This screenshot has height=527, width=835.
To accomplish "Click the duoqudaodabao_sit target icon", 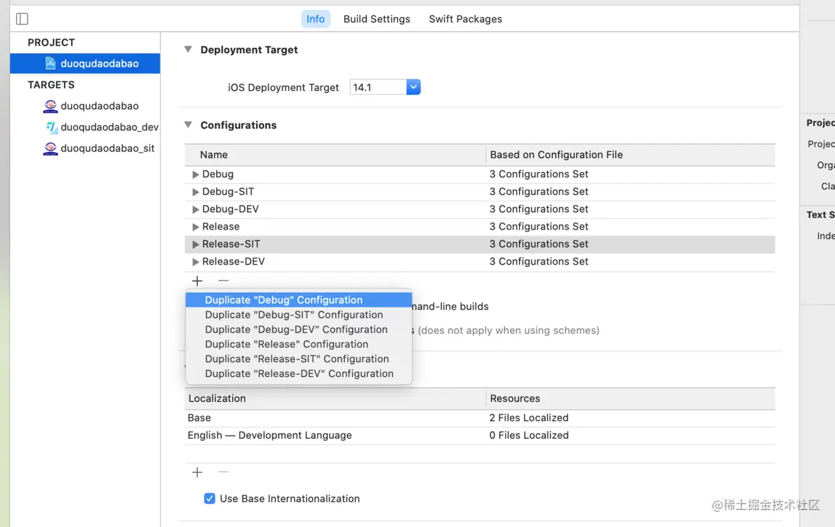I will [x=51, y=148].
